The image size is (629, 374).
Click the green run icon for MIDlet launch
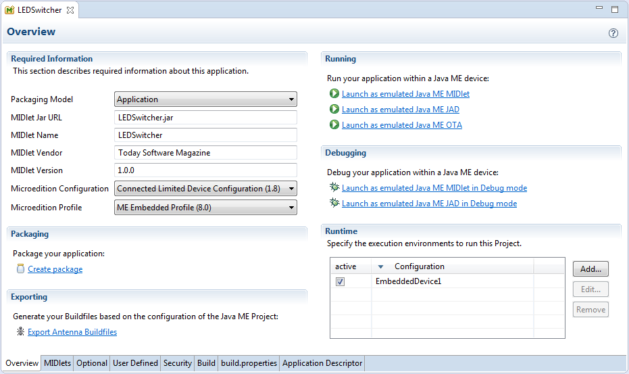click(x=334, y=94)
